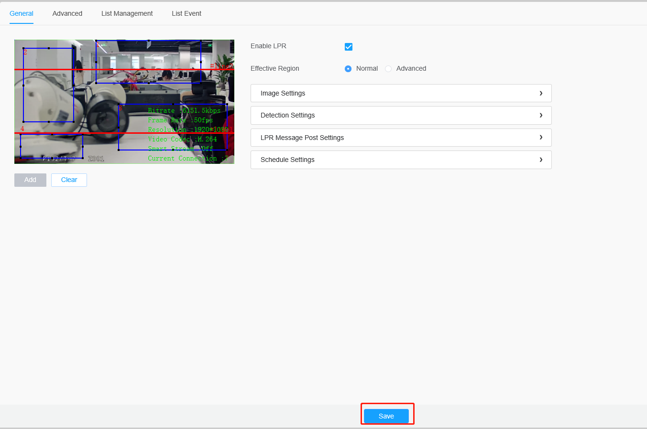Viewport: 647px width, 429px height.
Task: Clear the drawn detection regions
Action: [x=69, y=180]
